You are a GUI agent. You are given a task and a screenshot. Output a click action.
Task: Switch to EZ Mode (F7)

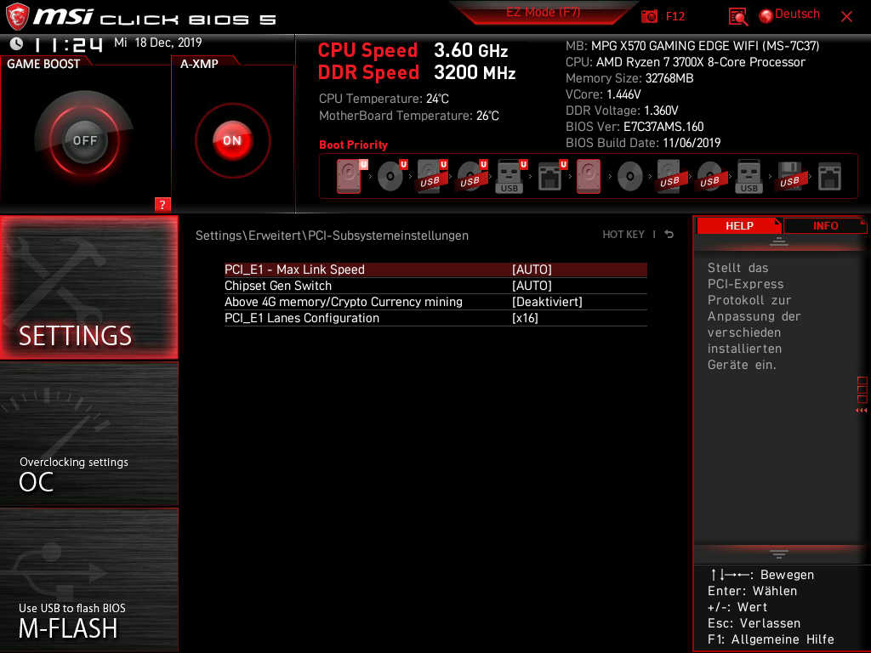(543, 12)
